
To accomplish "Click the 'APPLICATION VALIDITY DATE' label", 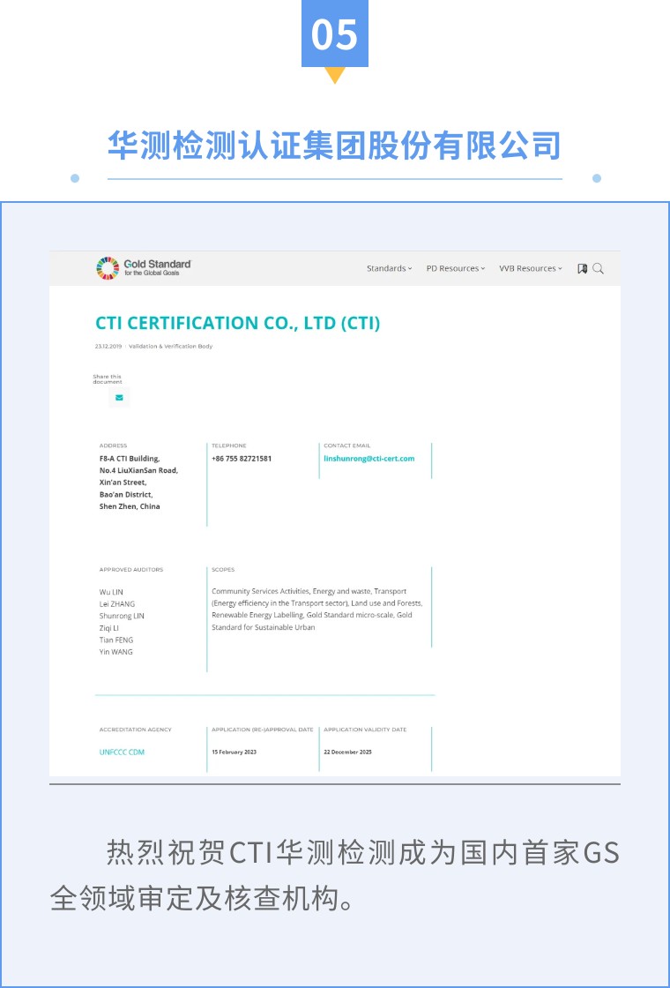I will point(365,730).
